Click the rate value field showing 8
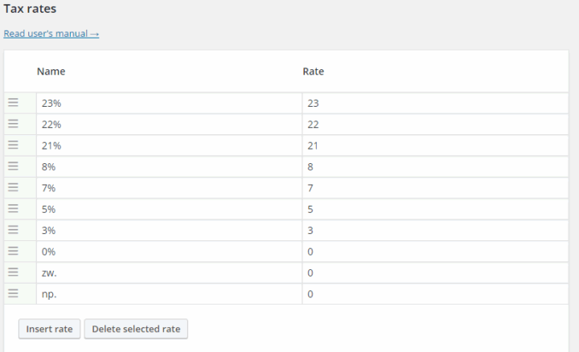 point(438,166)
